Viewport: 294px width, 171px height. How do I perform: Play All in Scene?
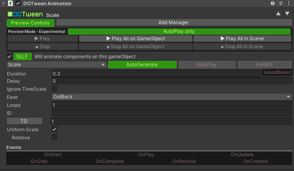pyautogui.click(x=242, y=39)
